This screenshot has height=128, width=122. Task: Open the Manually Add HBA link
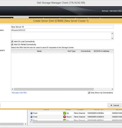tap(19, 93)
